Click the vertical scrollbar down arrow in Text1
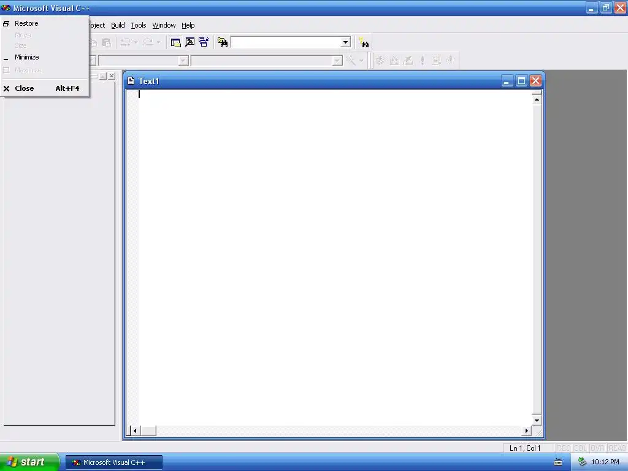This screenshot has height=471, width=628. [537, 421]
